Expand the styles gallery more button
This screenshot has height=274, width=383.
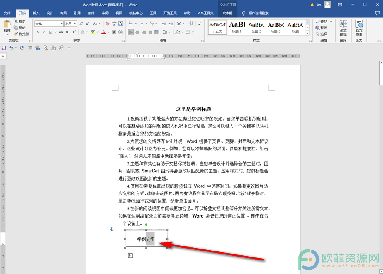click(x=308, y=33)
